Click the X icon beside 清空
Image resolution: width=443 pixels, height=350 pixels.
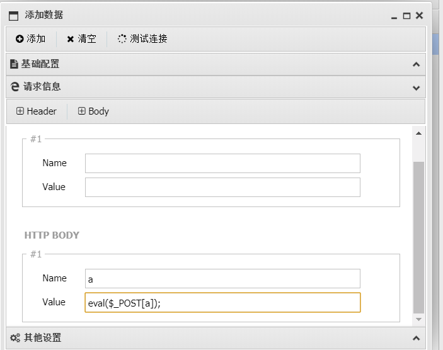pyautogui.click(x=71, y=39)
